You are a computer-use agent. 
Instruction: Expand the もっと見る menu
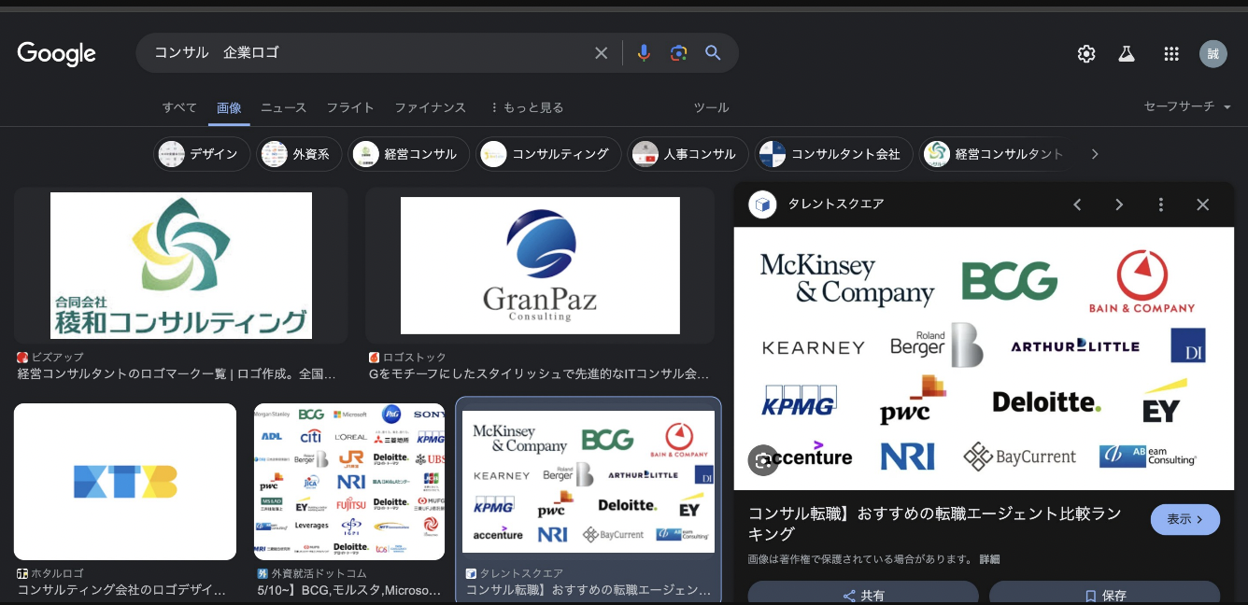[526, 107]
